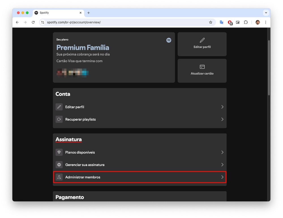Open the Extensions puzzle menu
The height and width of the screenshot is (218, 283).
(x=246, y=22)
